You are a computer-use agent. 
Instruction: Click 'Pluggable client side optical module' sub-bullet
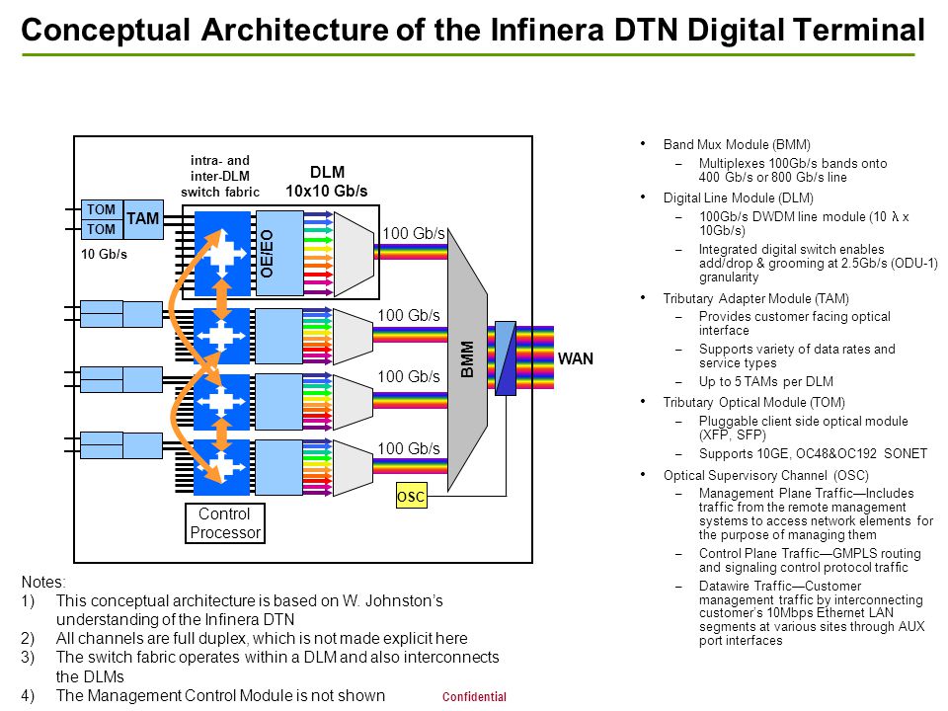coord(804,428)
